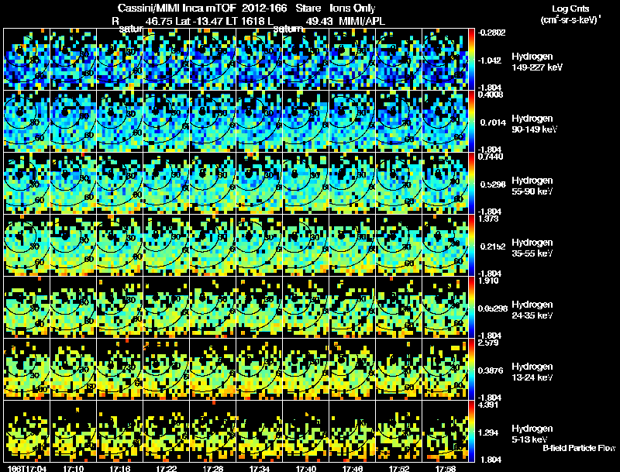The width and height of the screenshot is (620, 472).
Task: Click the '1.373' colorbar value
Action: pyautogui.click(x=488, y=219)
